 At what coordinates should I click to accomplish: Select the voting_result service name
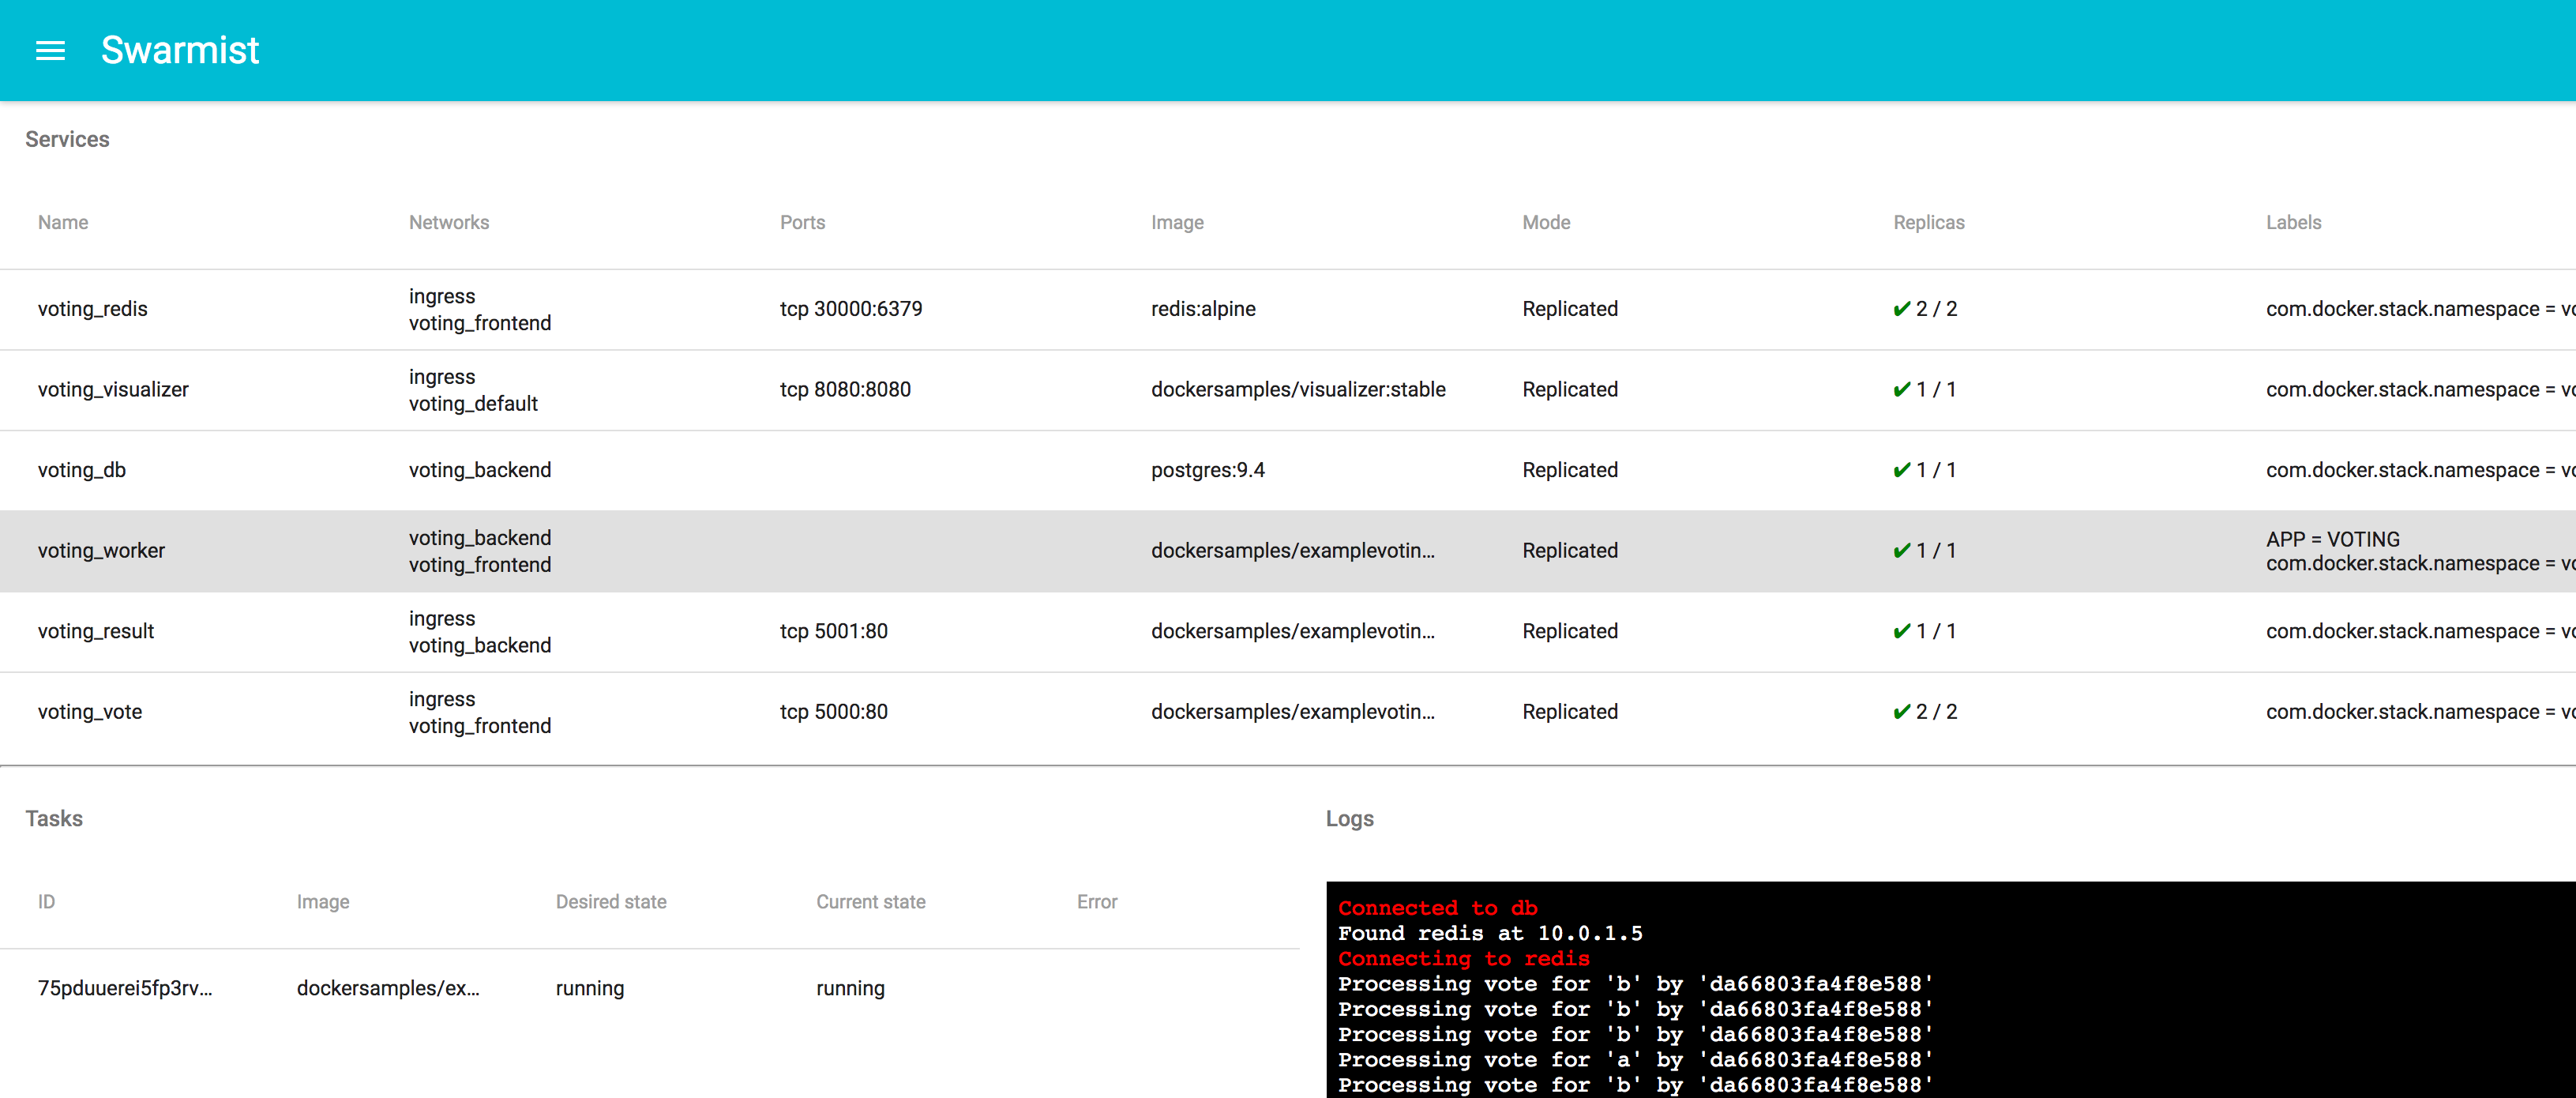click(x=96, y=631)
